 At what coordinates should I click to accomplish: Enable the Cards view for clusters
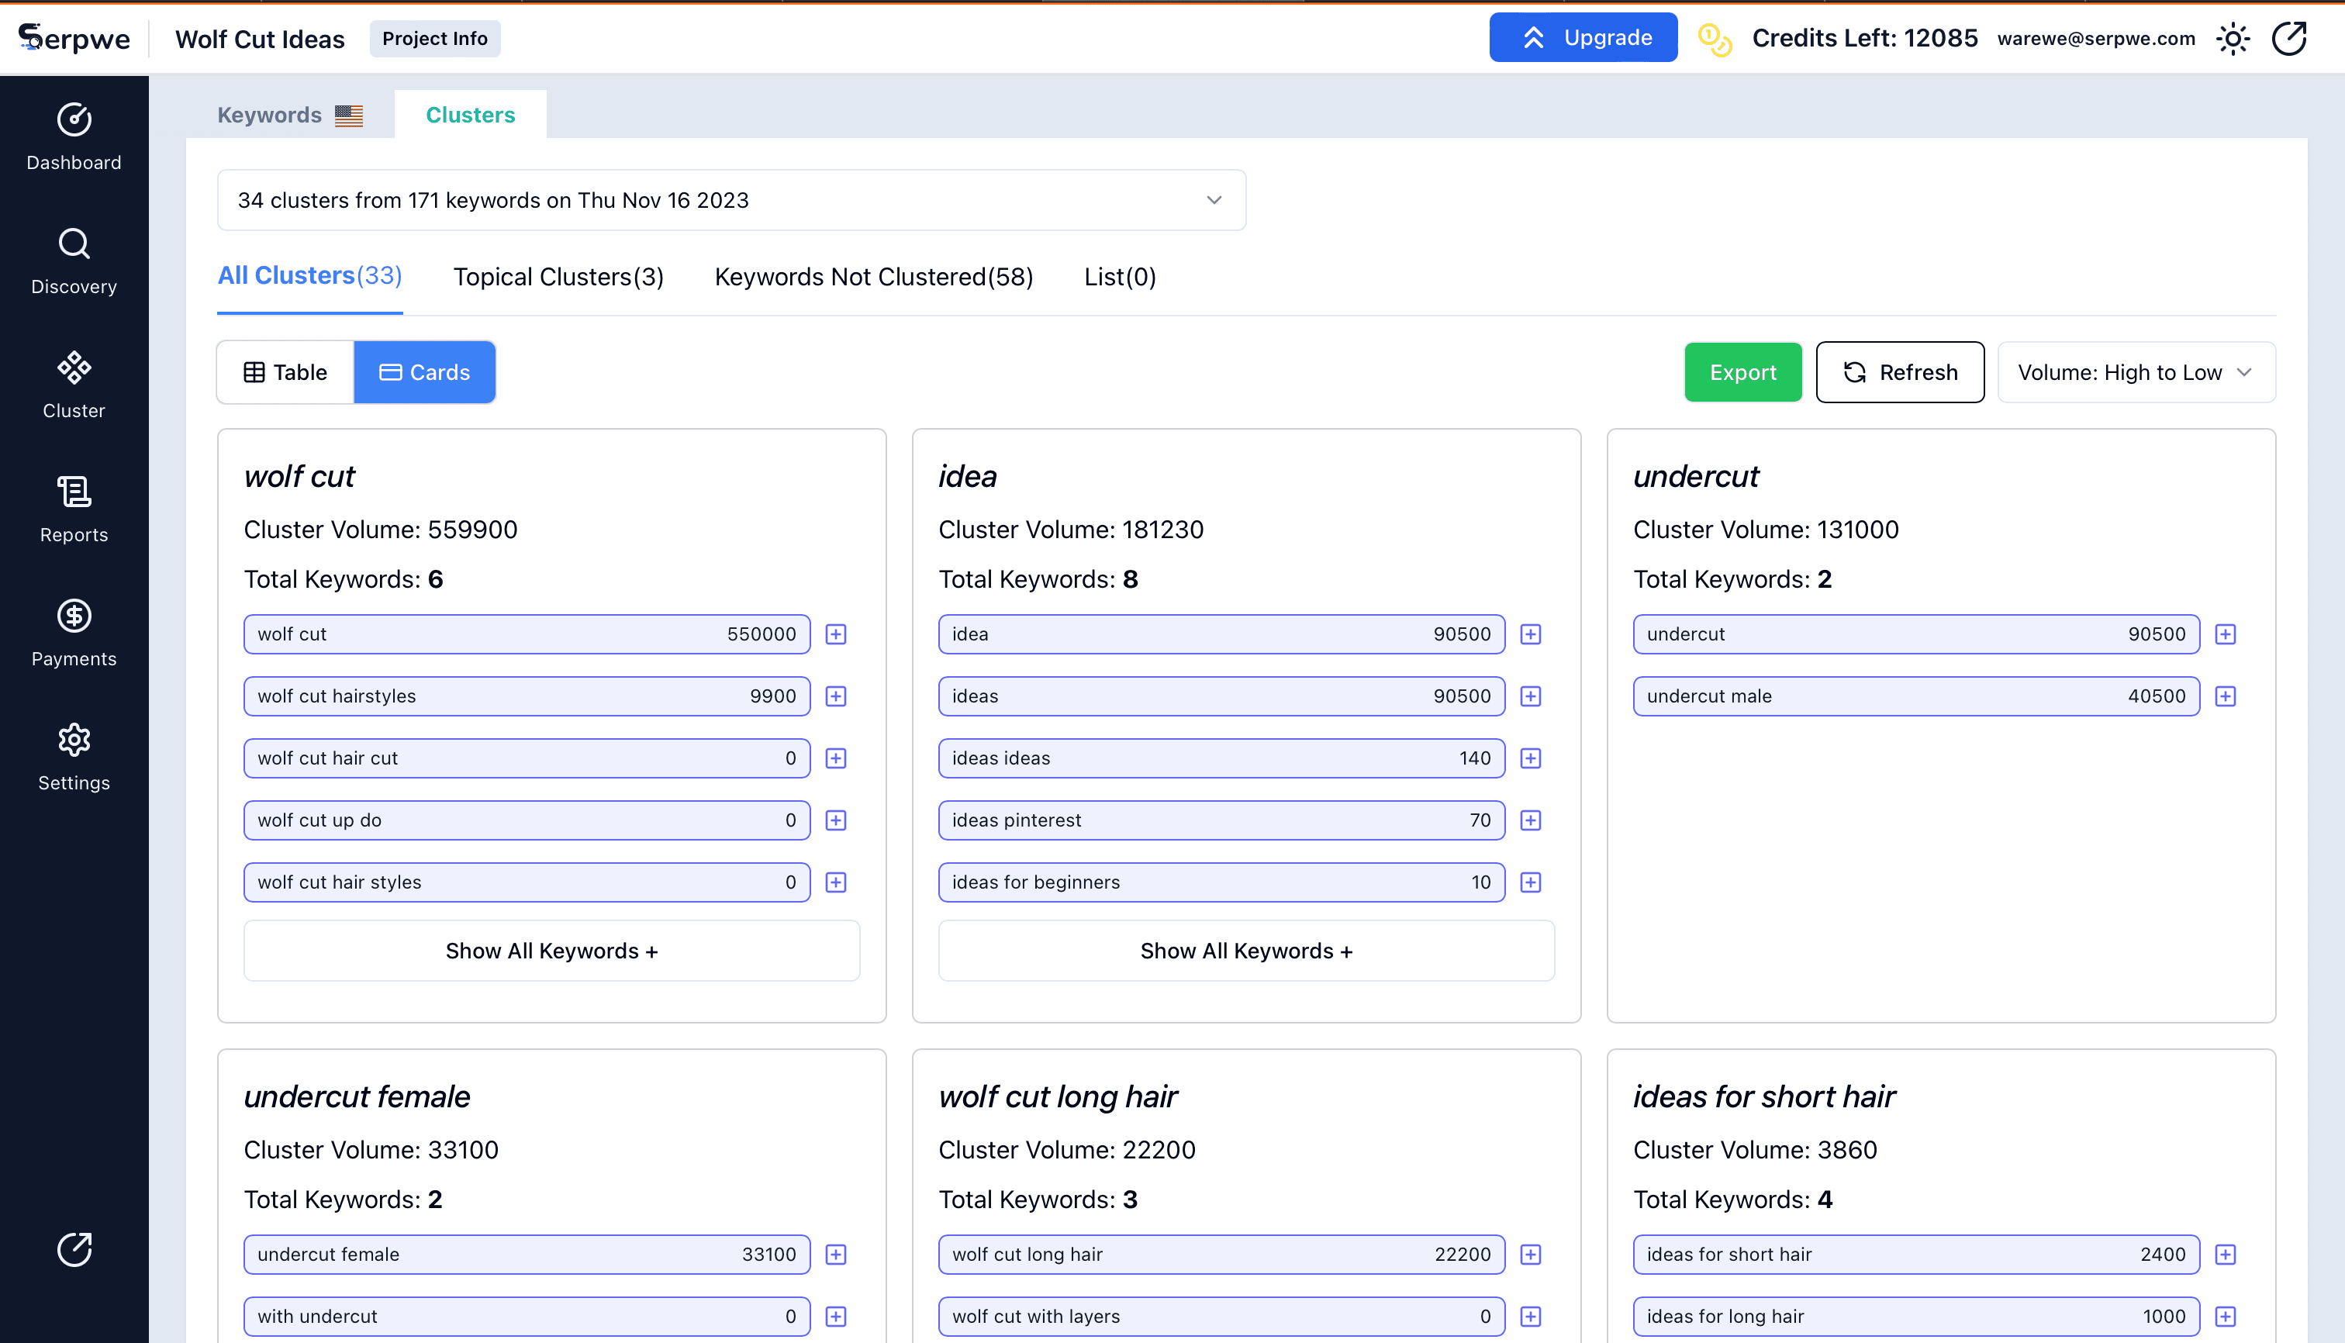pos(424,371)
